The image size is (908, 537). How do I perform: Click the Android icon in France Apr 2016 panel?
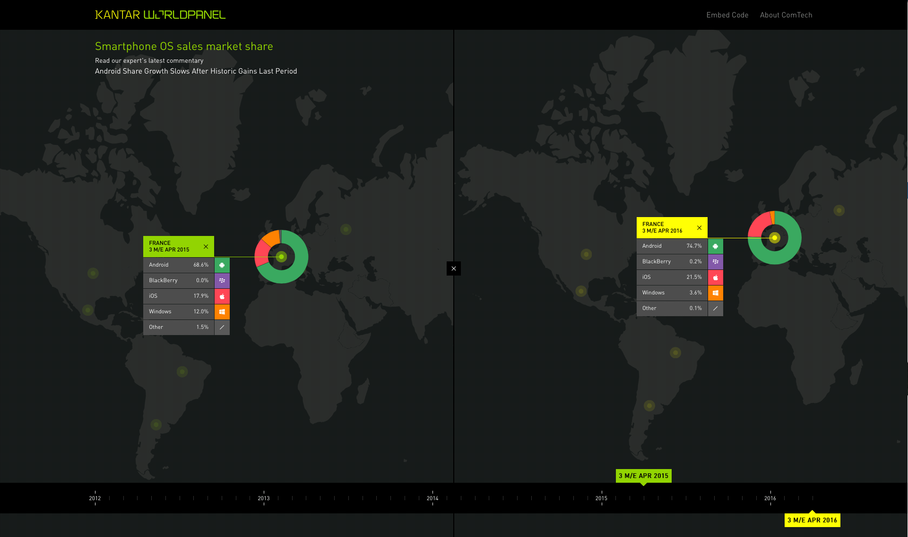pyautogui.click(x=715, y=246)
